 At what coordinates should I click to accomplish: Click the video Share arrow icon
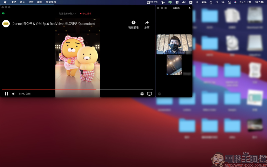coord(147,22)
